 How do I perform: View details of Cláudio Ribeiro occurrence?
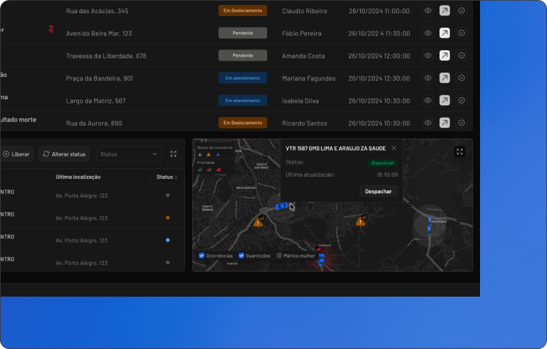click(x=428, y=10)
